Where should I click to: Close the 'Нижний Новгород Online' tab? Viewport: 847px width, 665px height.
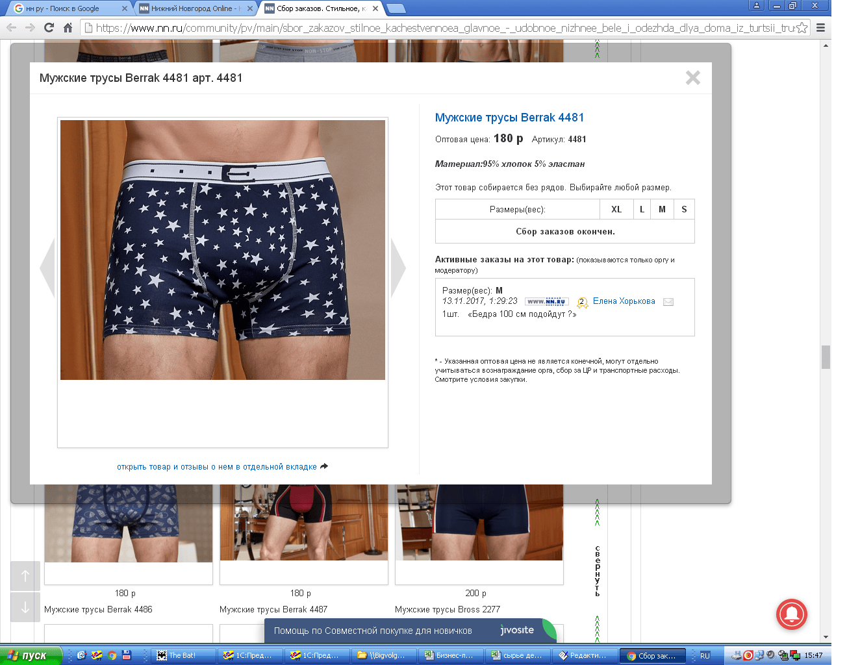click(x=250, y=8)
